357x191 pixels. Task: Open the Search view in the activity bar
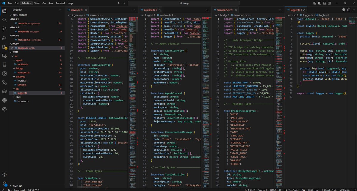[4, 20]
